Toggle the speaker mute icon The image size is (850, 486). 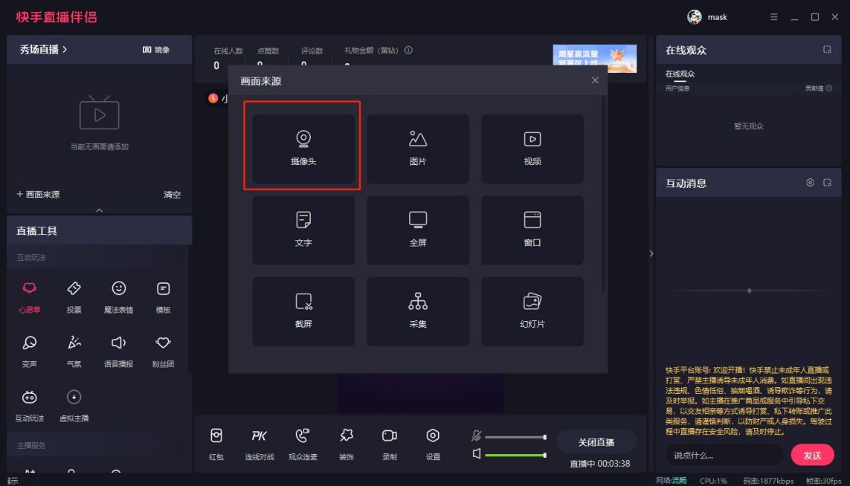point(477,453)
